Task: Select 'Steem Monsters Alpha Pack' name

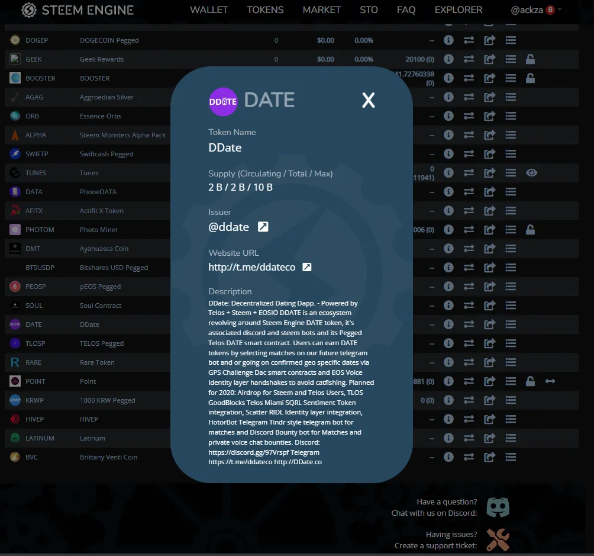Action: click(x=122, y=135)
